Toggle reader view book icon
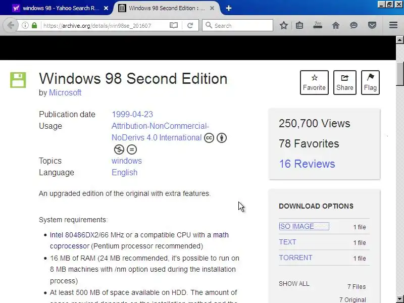The height and width of the screenshot is (303, 404). click(x=174, y=25)
